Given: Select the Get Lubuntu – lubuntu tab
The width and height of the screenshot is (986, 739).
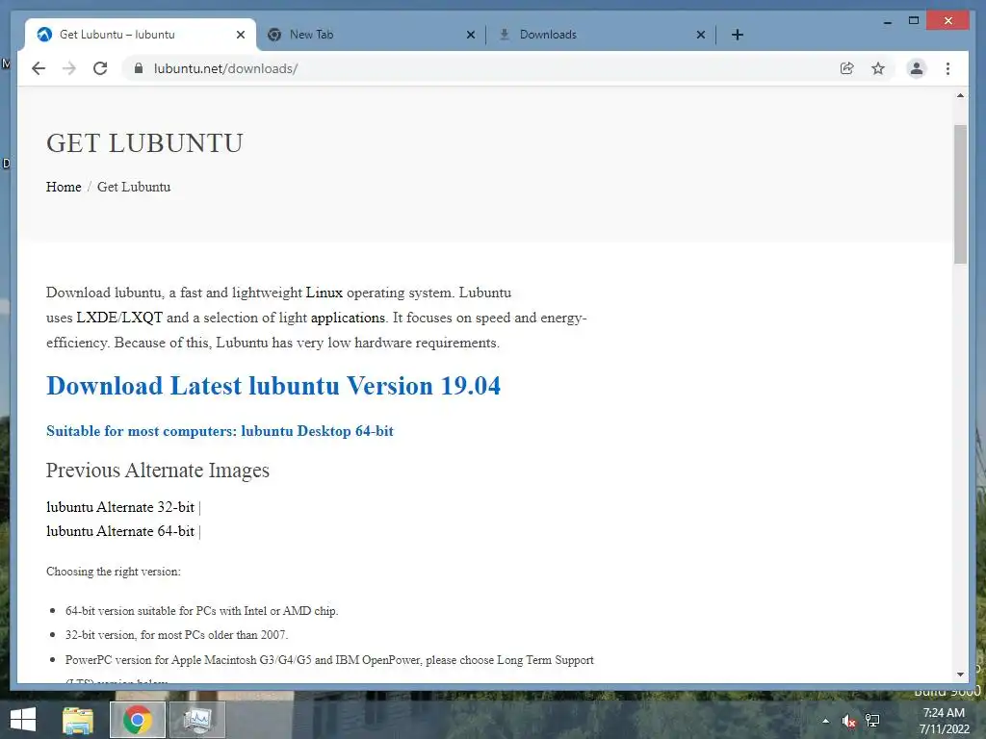Looking at the screenshot, I should coord(141,35).
